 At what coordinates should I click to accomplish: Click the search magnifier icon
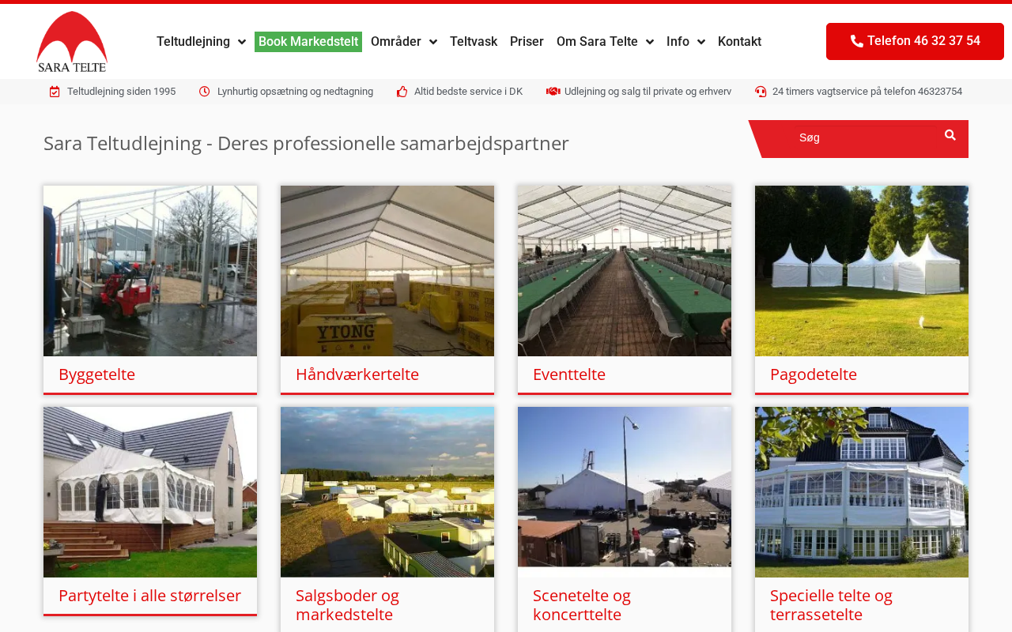950,136
